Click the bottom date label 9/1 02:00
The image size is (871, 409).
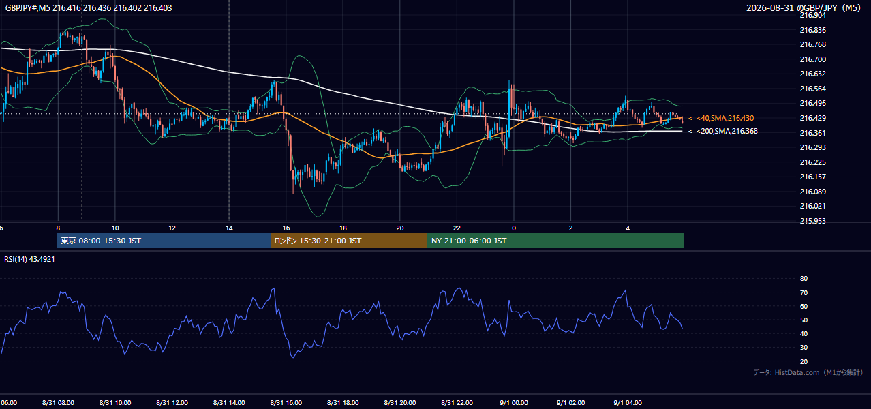(570, 403)
